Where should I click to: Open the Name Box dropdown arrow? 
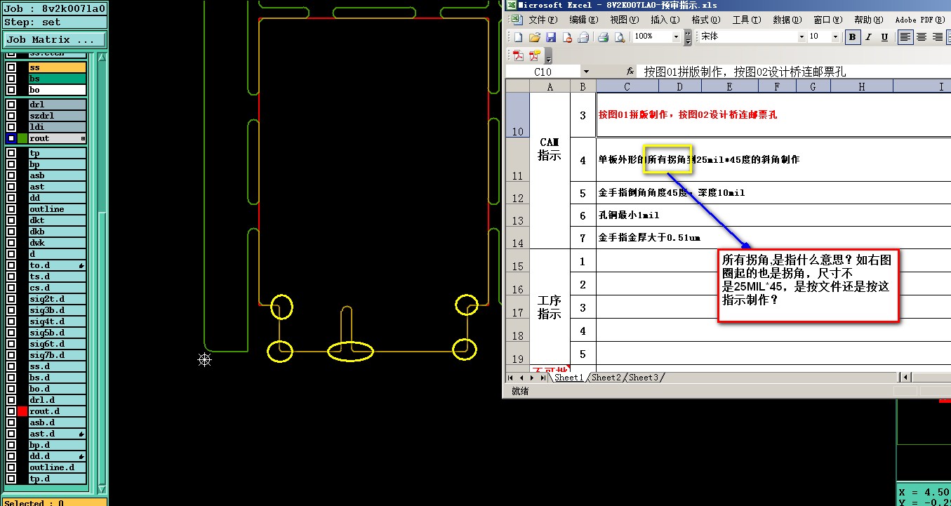tap(586, 72)
